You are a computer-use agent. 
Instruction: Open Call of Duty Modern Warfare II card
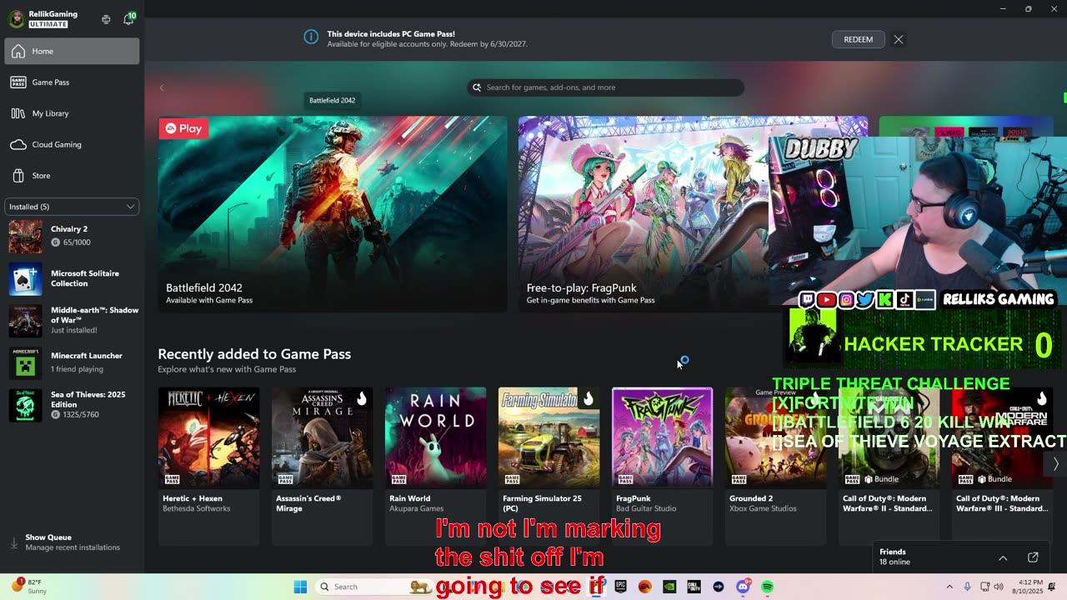tap(889, 466)
